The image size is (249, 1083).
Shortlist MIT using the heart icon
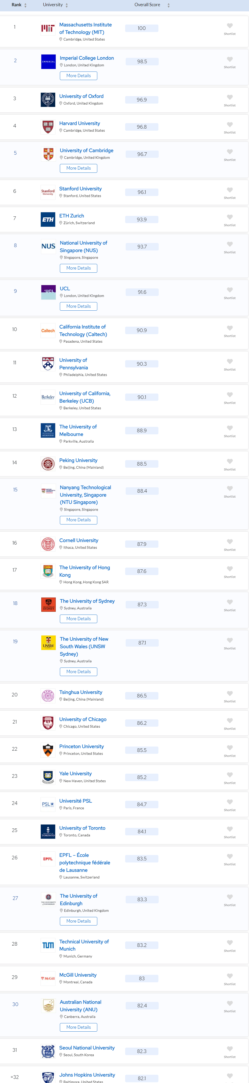[x=230, y=26]
